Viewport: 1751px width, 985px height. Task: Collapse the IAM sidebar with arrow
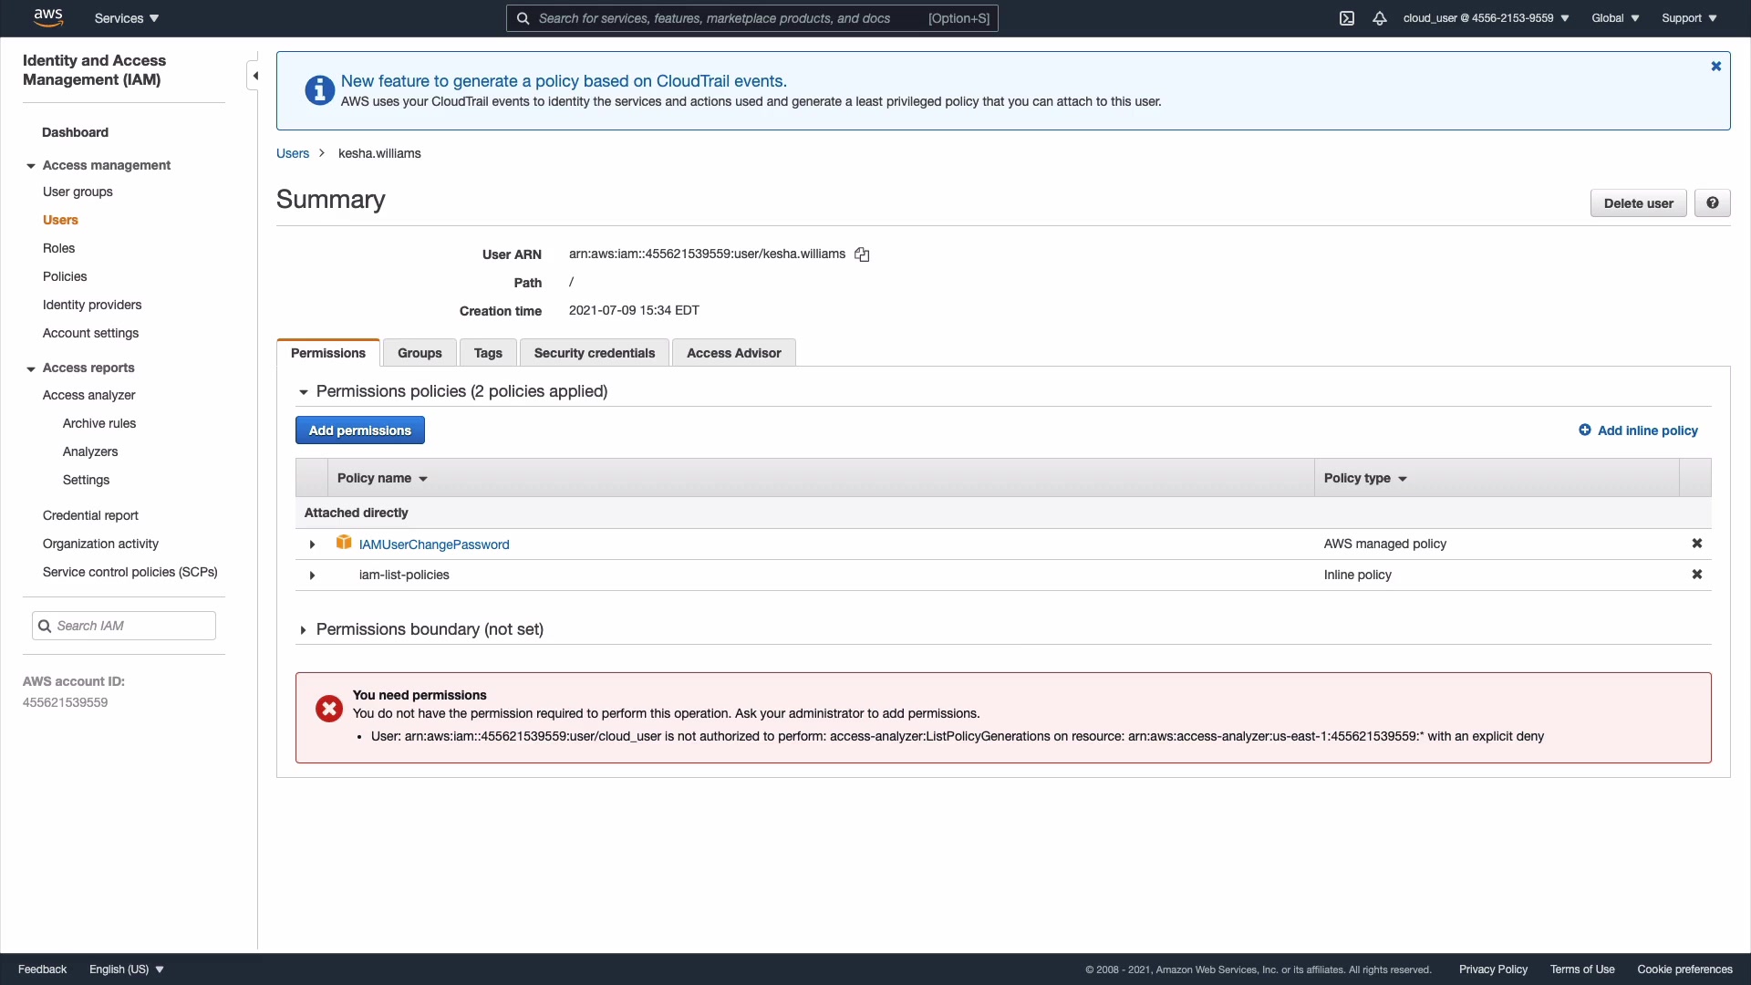pyautogui.click(x=255, y=76)
